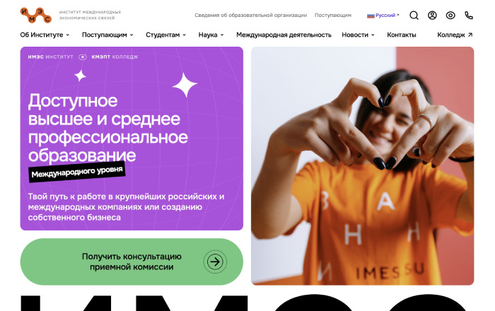
Task: Toggle accessibility view with eye icon
Action: click(x=450, y=15)
